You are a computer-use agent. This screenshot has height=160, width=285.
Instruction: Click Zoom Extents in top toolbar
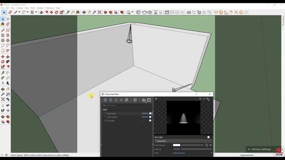pos(99,12)
